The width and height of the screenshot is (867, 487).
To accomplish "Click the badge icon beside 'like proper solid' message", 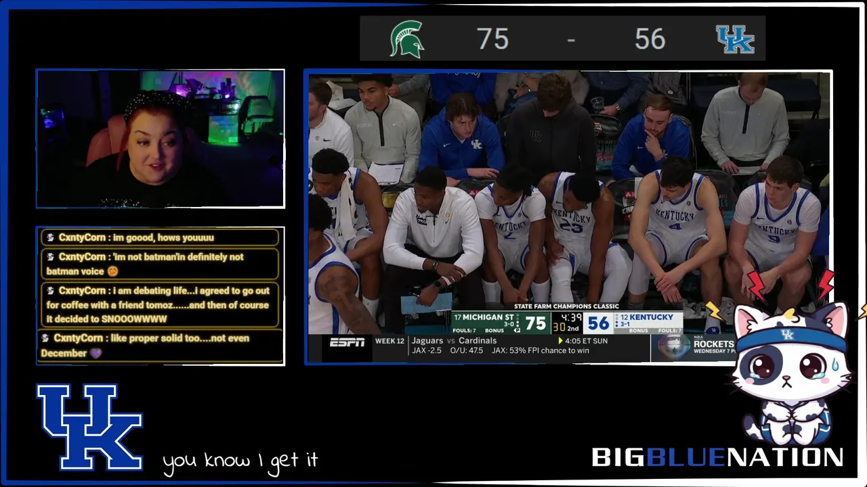I will 45,338.
